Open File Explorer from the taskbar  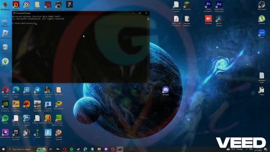tap(99, 149)
